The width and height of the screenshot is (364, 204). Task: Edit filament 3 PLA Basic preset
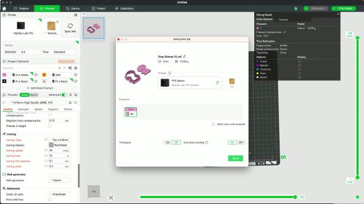click(x=36, y=81)
